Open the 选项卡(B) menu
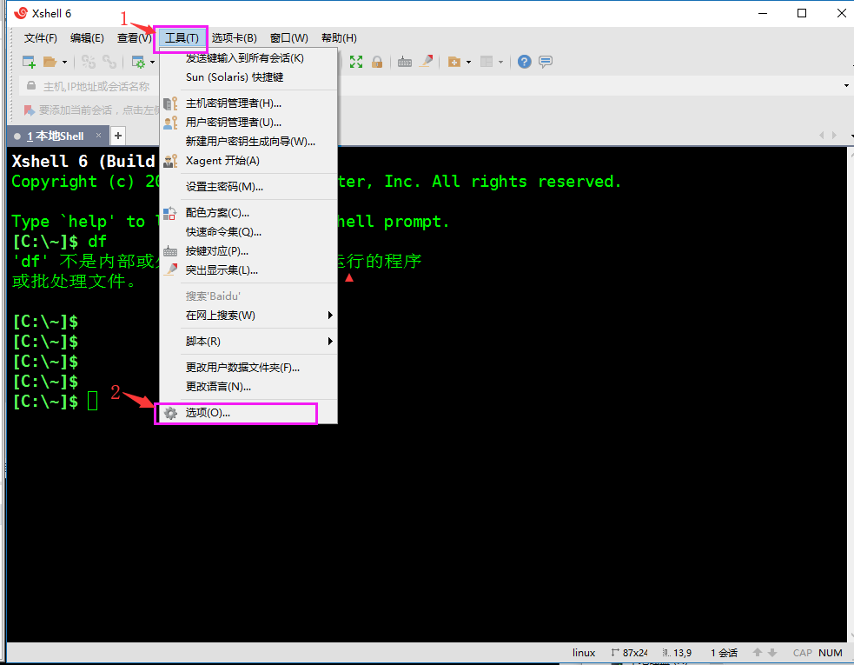Image resolution: width=854 pixels, height=665 pixels. click(235, 38)
